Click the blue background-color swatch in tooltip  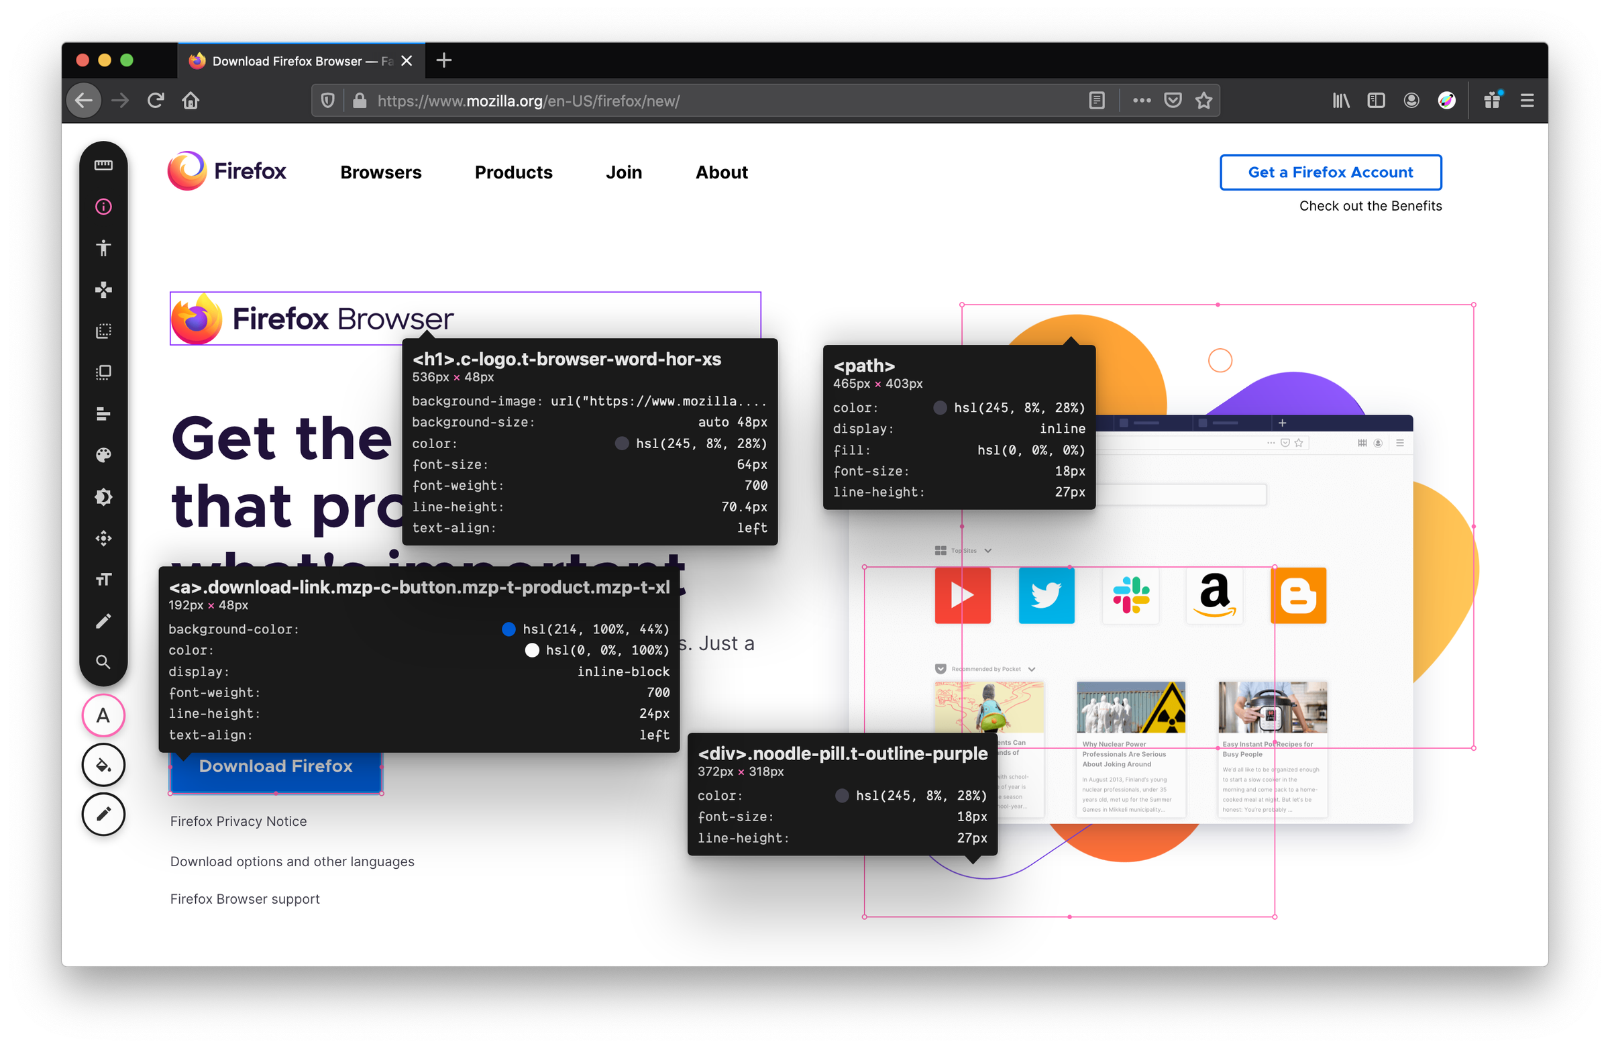point(508,630)
